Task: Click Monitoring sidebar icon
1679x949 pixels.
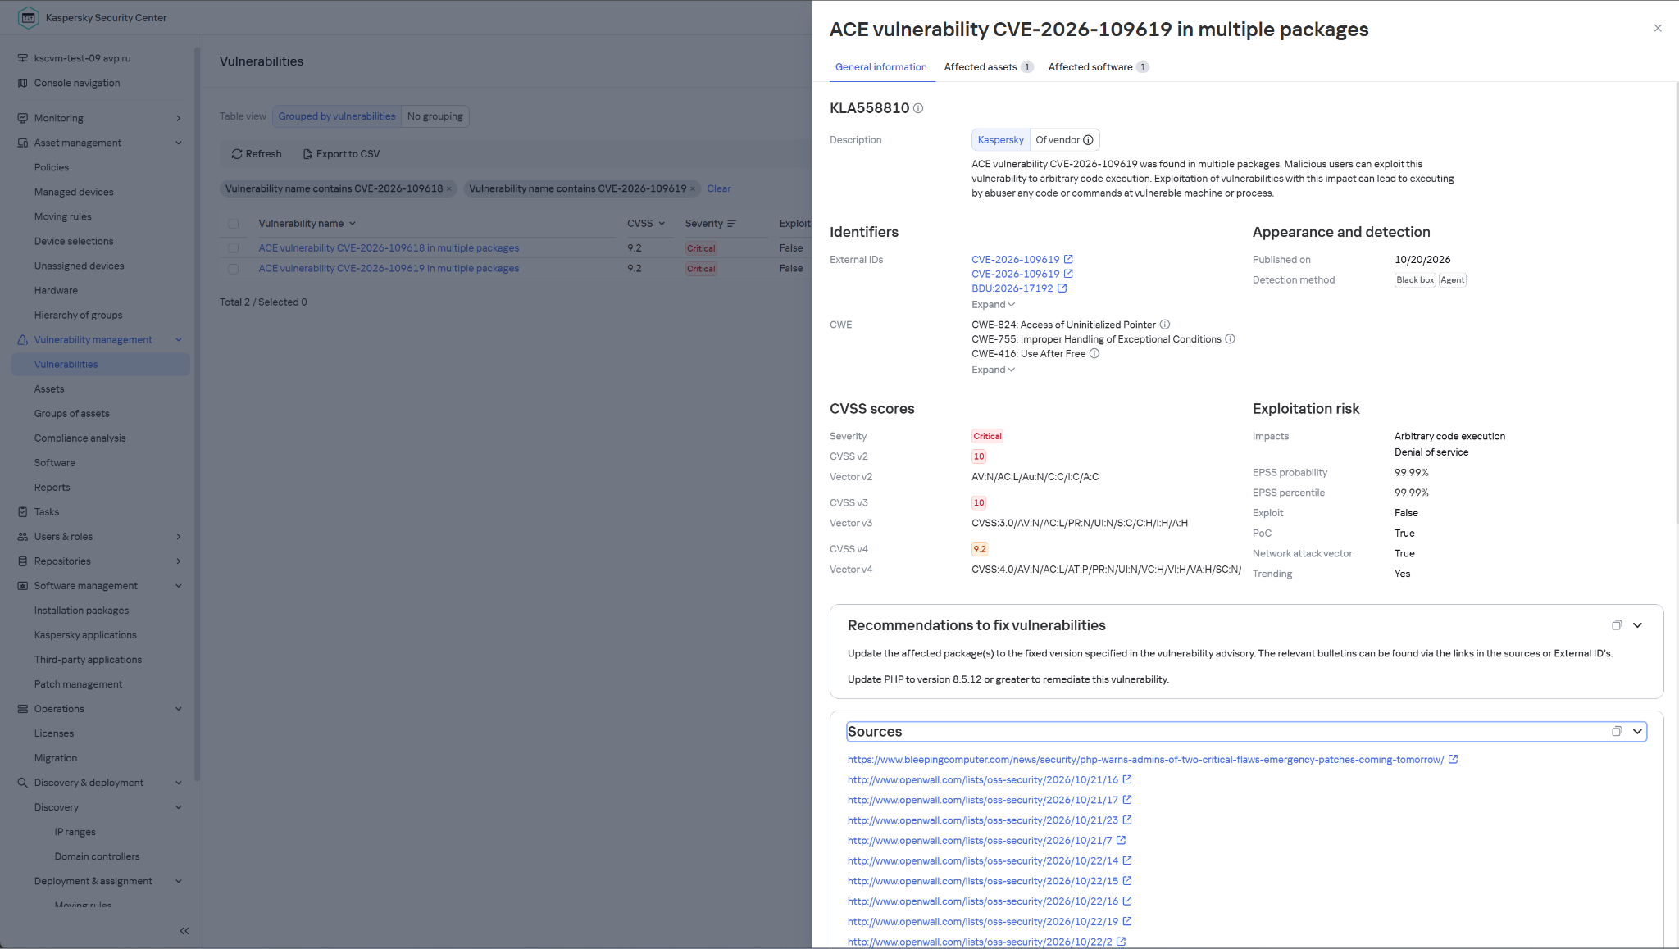Action: click(23, 118)
